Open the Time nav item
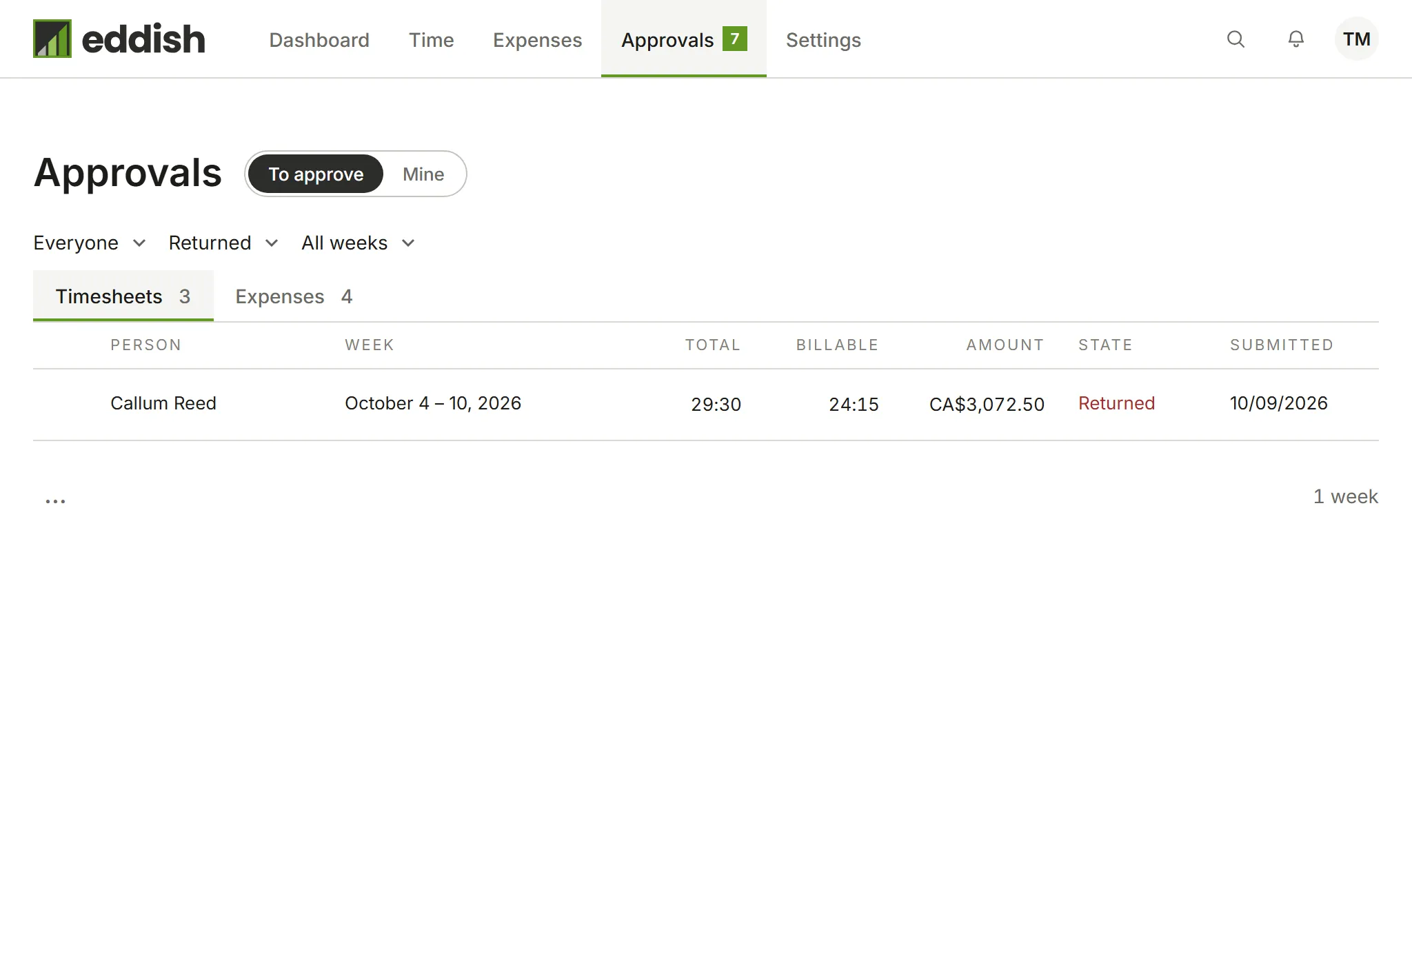The image size is (1412, 965). [x=432, y=40]
